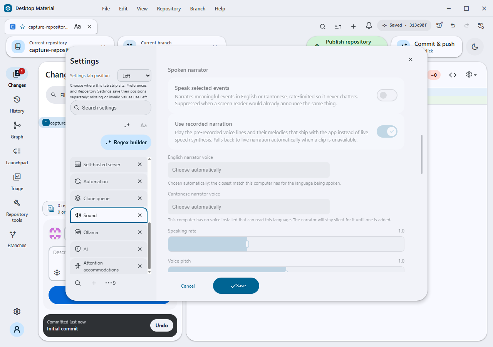Open the Repository menu
The height and width of the screenshot is (347, 493).
(169, 8)
